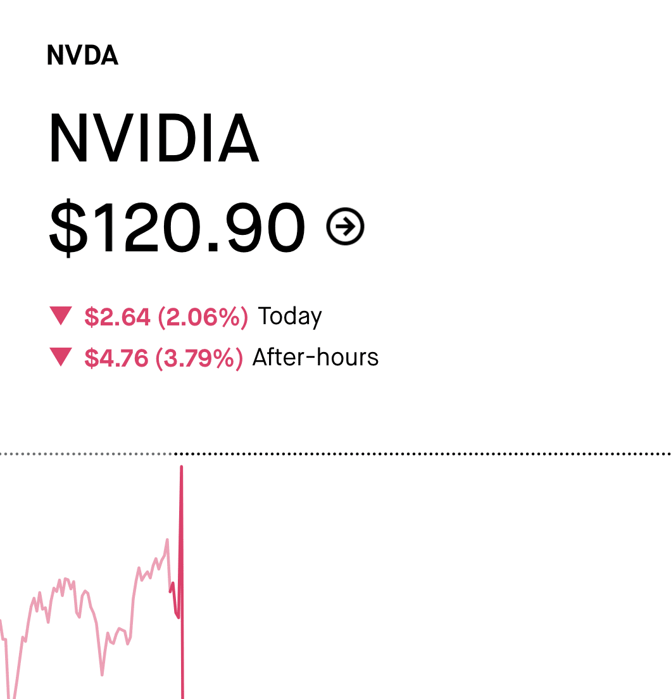Screen dimensions: 671x699
Task: Click the vertical after-hours drop line
Action: point(182,665)
